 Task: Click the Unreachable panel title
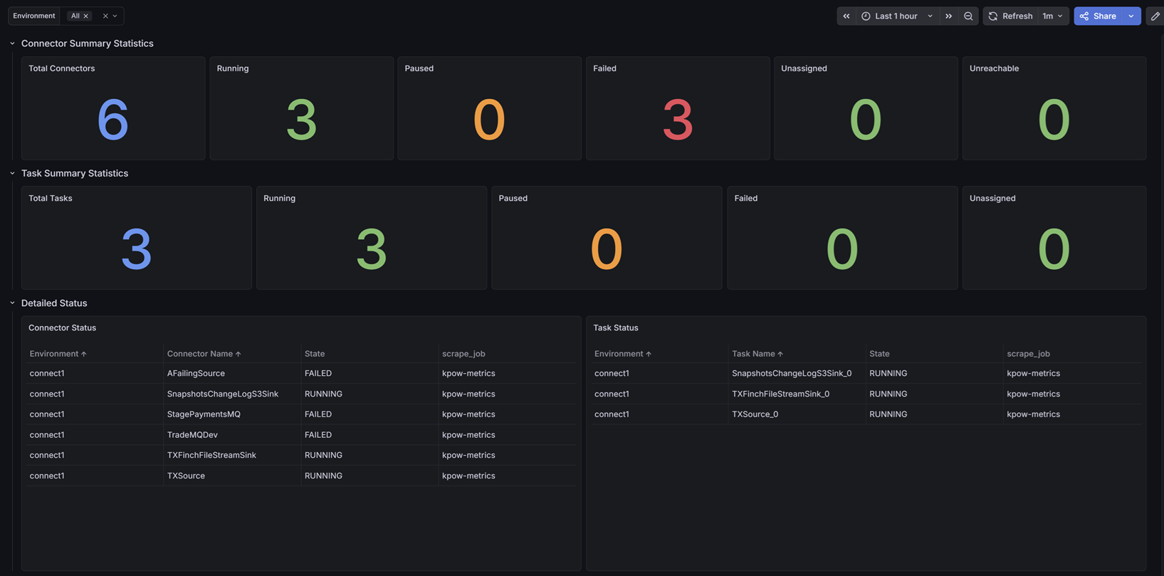(994, 68)
